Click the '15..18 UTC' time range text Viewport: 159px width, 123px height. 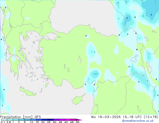[x=132, y=117]
